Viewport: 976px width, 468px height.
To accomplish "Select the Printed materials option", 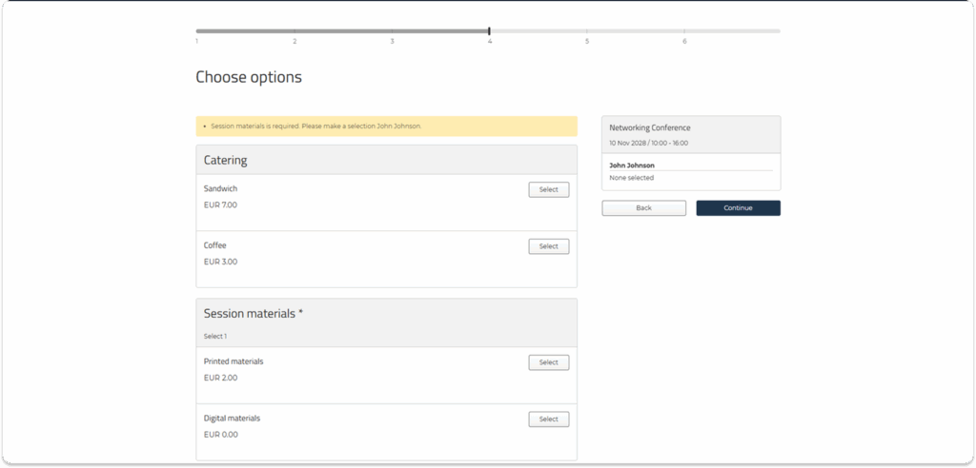I will pyautogui.click(x=548, y=362).
